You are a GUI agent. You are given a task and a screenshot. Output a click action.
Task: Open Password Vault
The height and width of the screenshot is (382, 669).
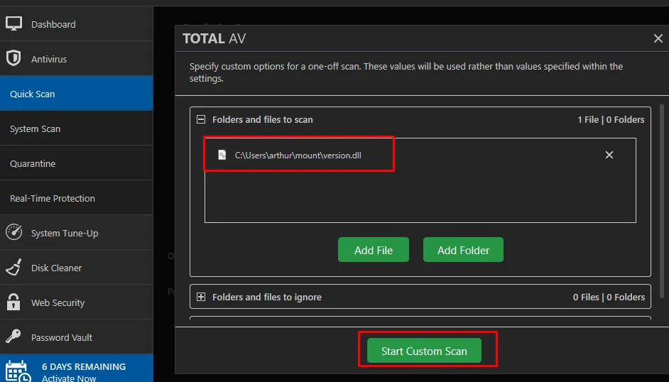(77, 337)
